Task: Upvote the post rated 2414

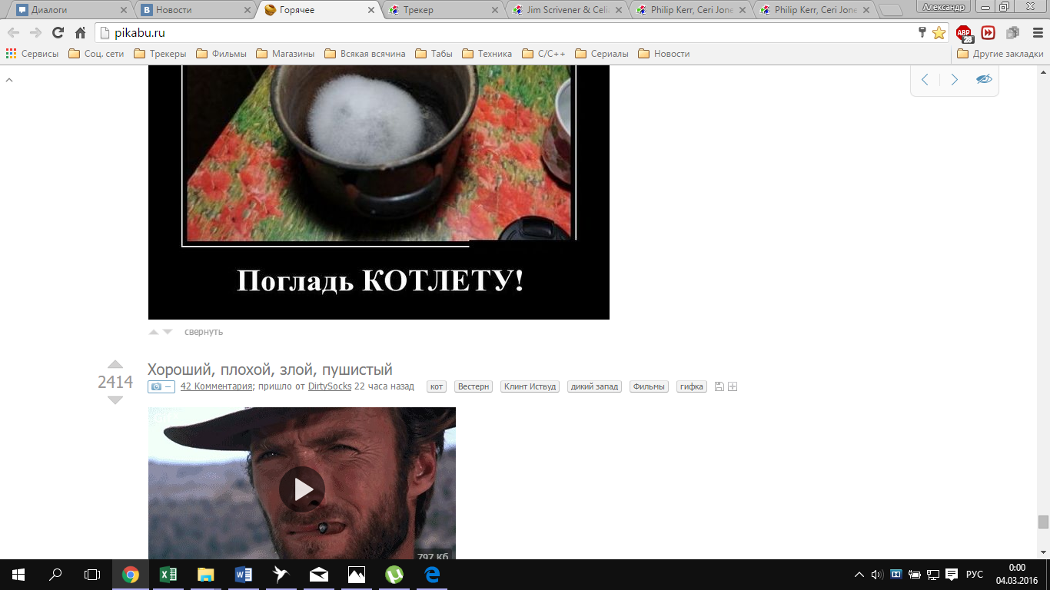Action: pyautogui.click(x=115, y=364)
